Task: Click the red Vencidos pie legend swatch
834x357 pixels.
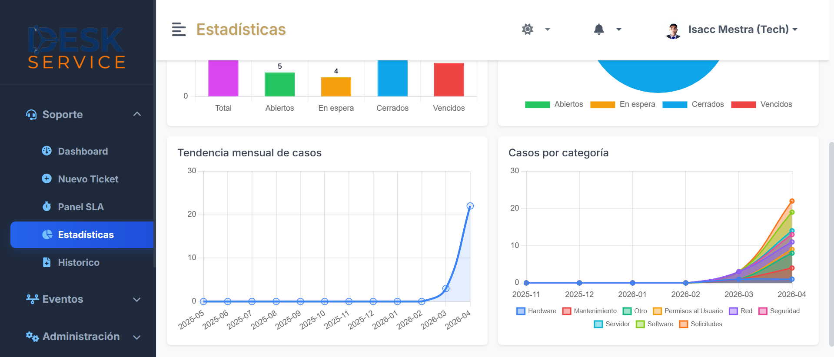Action: (743, 105)
